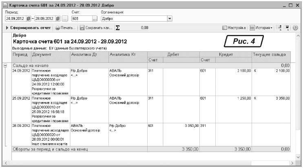Open calendar for start date 24.09.2012
This screenshot has height=168, width=303.
[29, 18]
